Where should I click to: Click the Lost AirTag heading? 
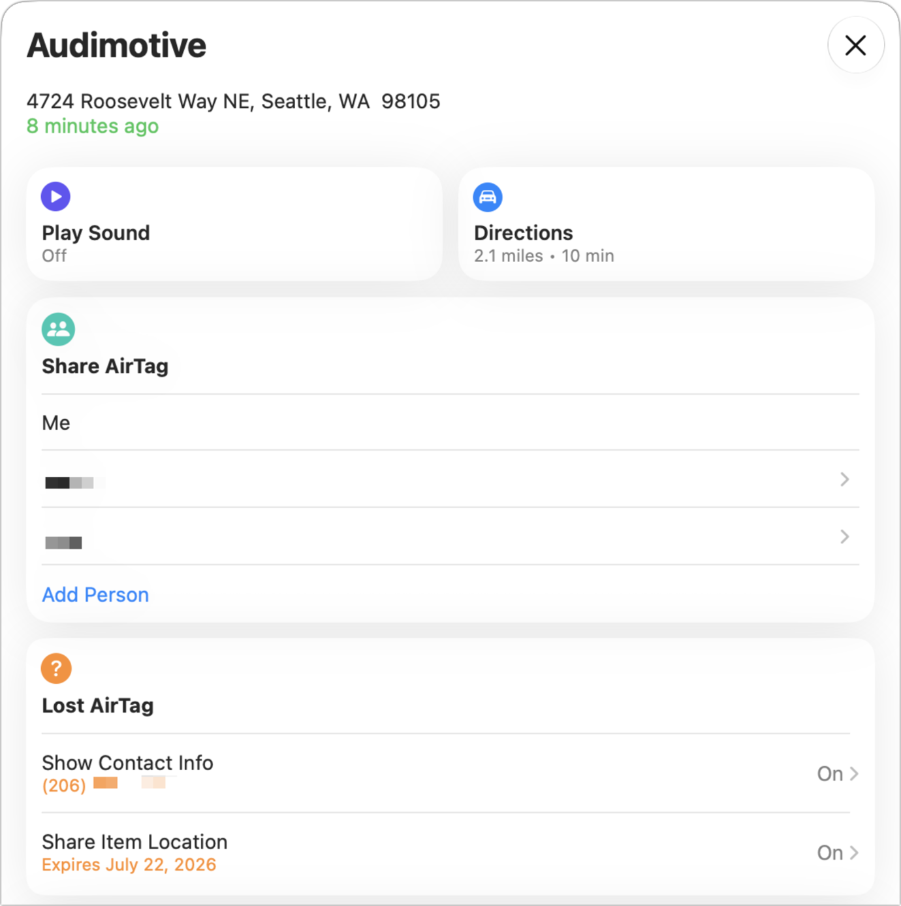click(98, 705)
